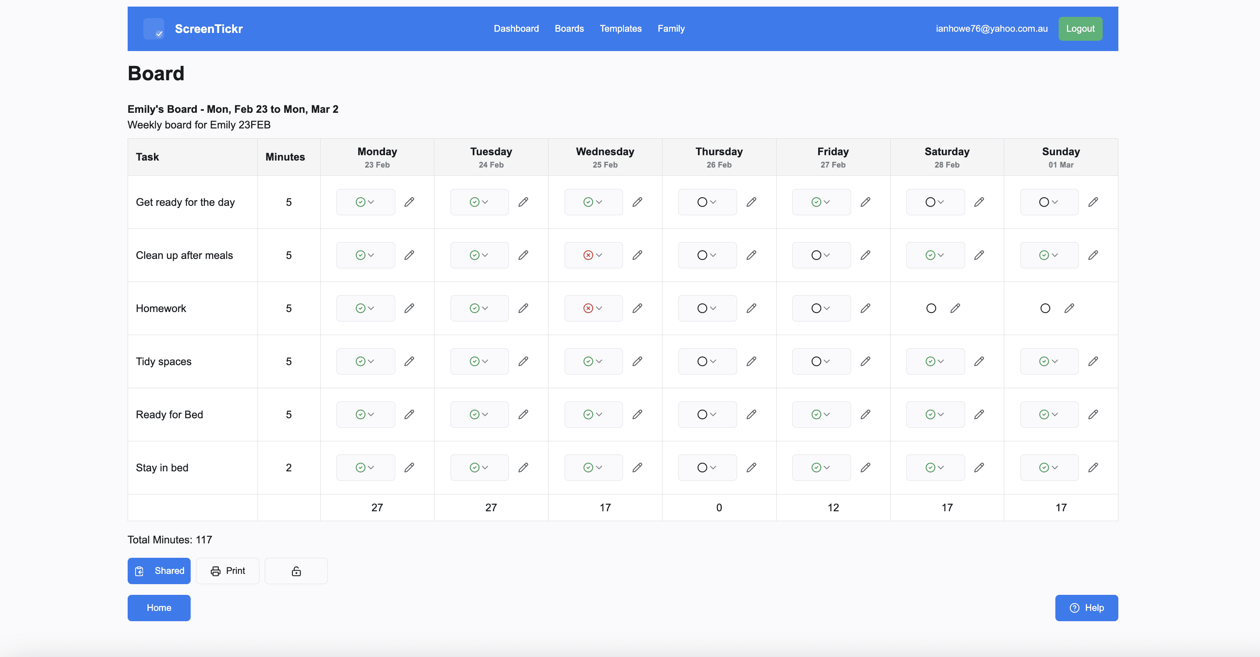The image size is (1260, 657).
Task: Open Monday's Get ready for the day status
Action: pyautogui.click(x=365, y=202)
